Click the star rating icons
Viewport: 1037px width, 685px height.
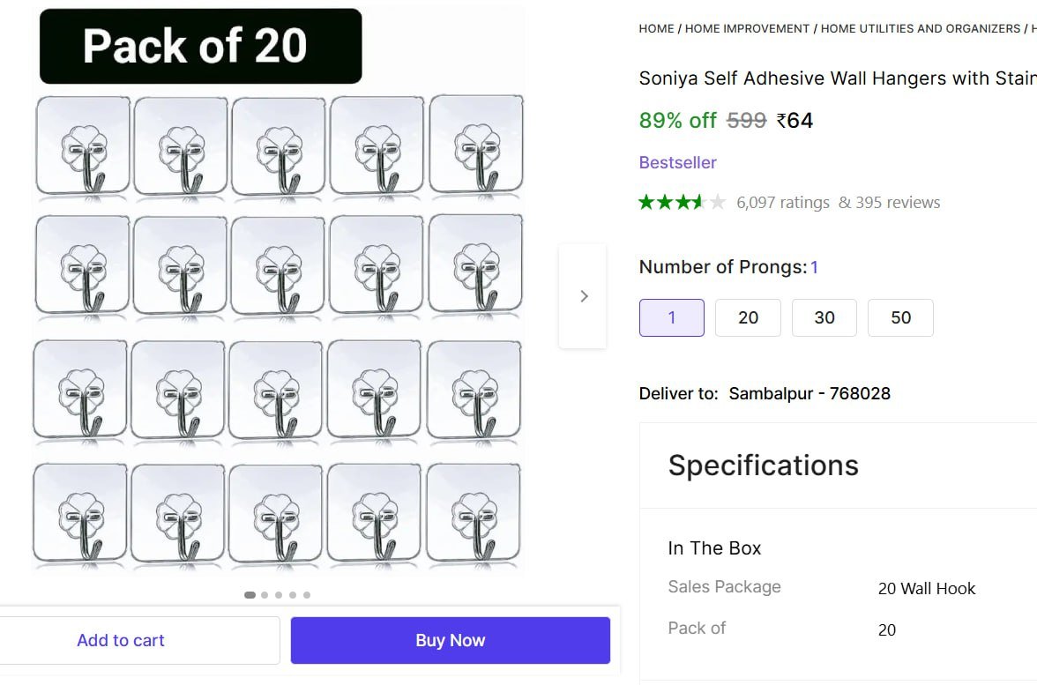pos(682,203)
